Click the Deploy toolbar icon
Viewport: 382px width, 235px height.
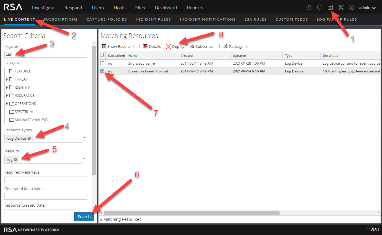[x=169, y=46]
